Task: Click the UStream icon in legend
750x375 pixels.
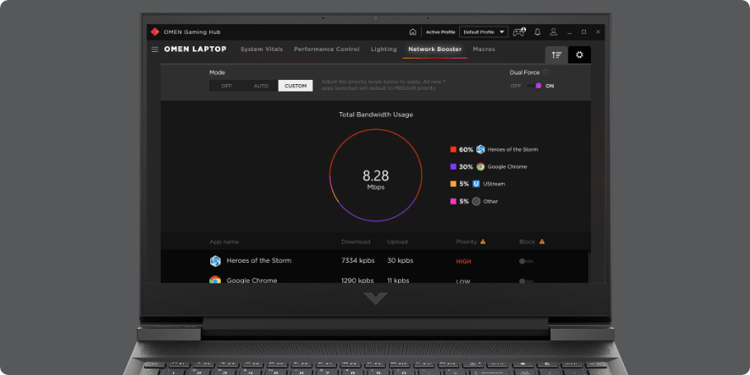Action: [476, 184]
